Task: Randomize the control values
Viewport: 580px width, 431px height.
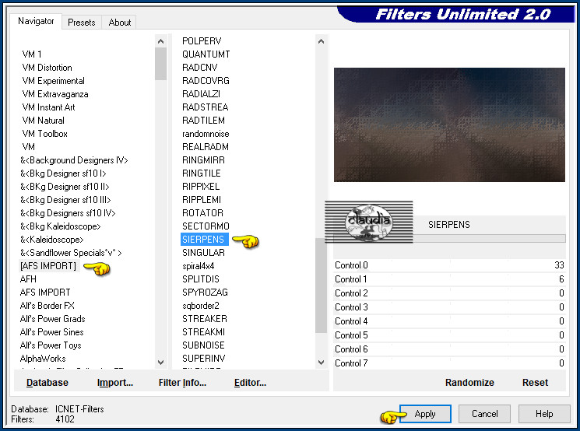Action: [x=469, y=383]
